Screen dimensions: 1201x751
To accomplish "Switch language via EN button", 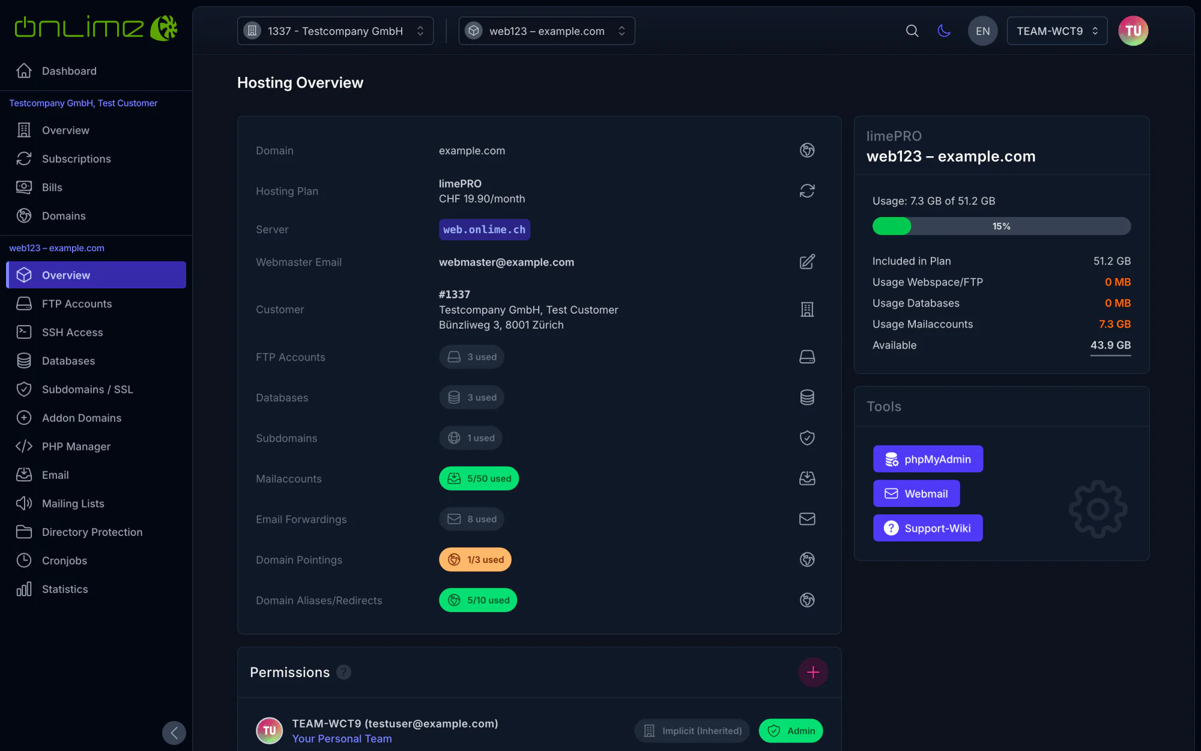I will click(x=982, y=31).
